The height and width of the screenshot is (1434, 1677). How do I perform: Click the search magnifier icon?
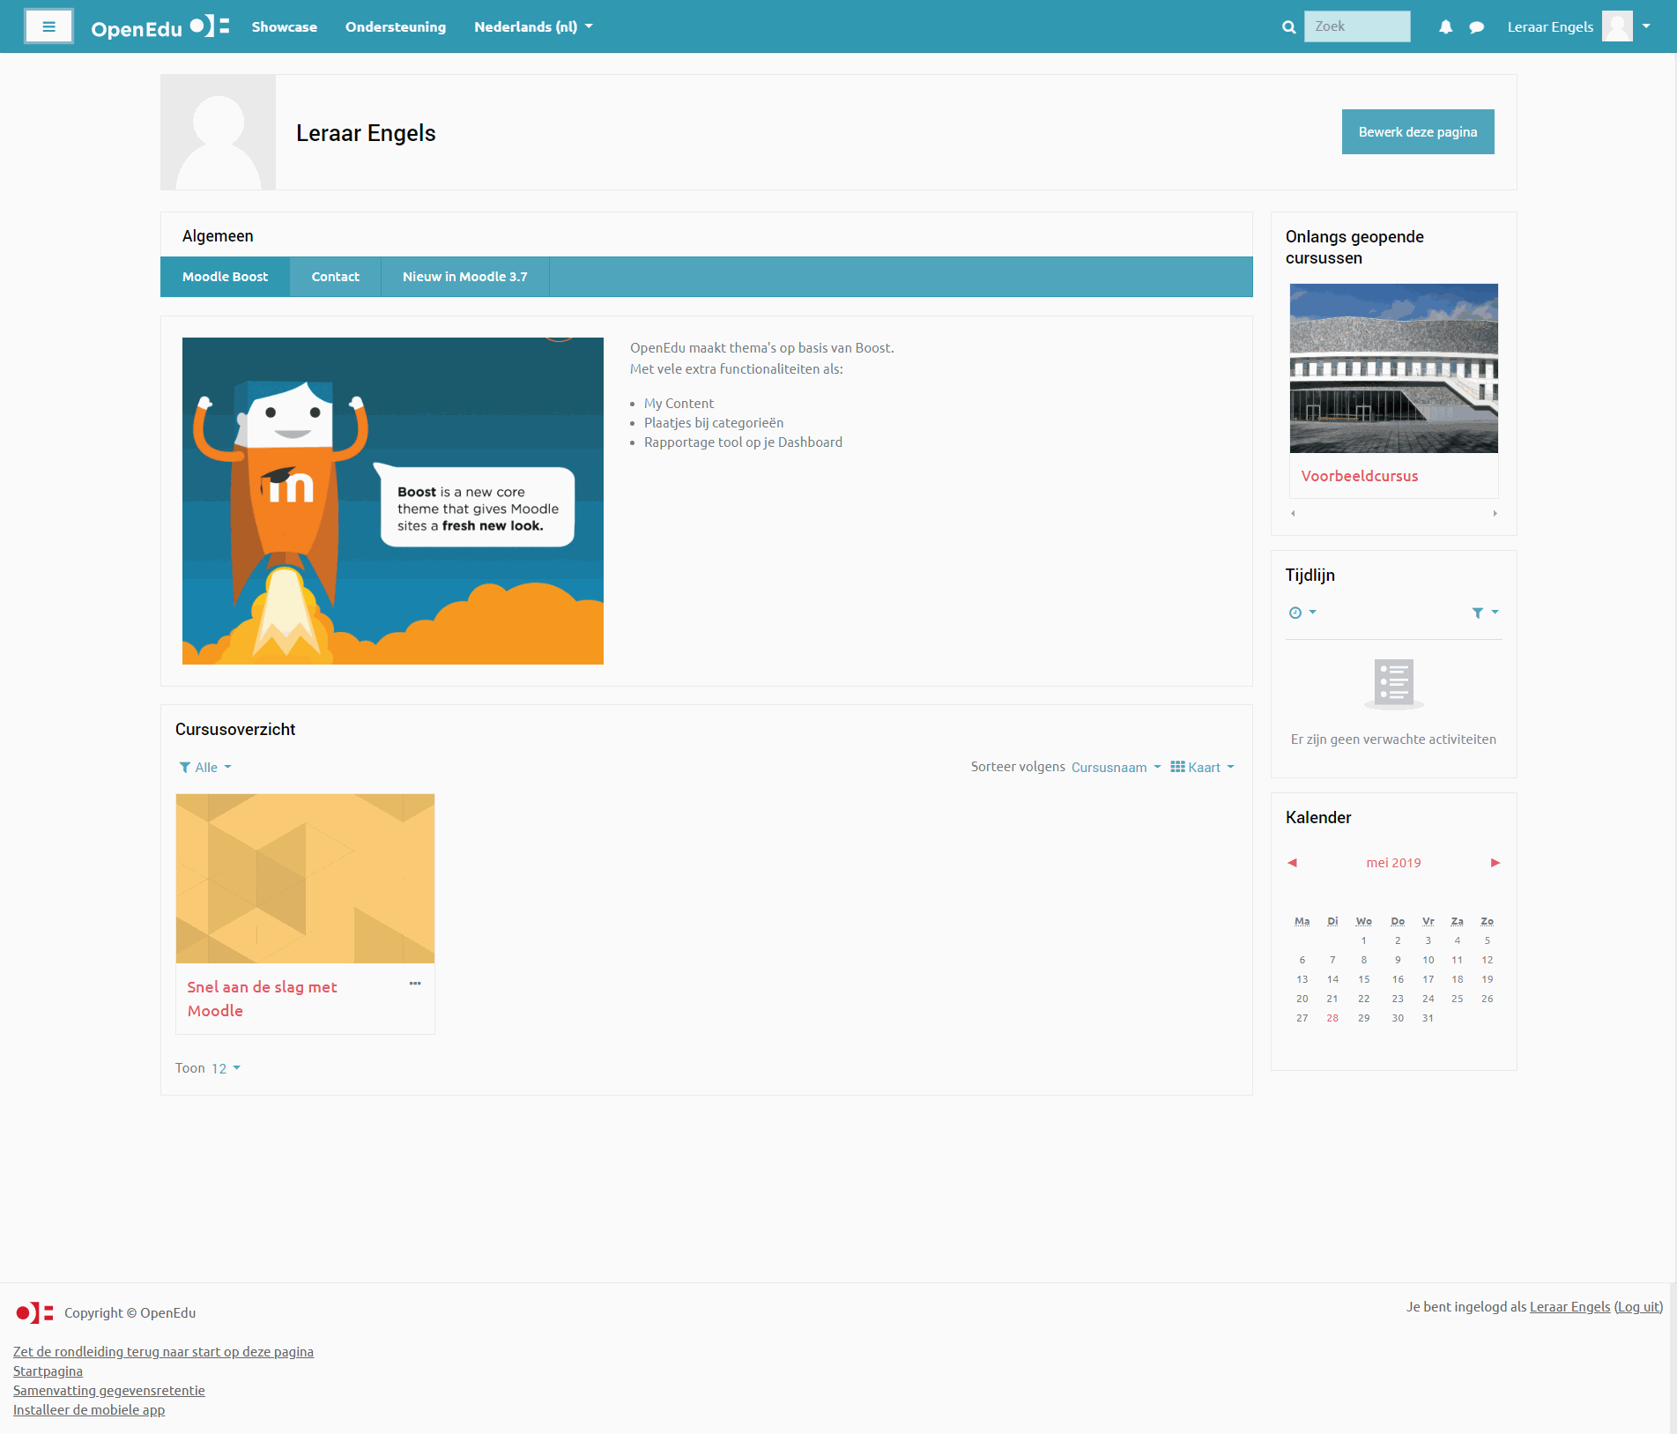tap(1288, 27)
